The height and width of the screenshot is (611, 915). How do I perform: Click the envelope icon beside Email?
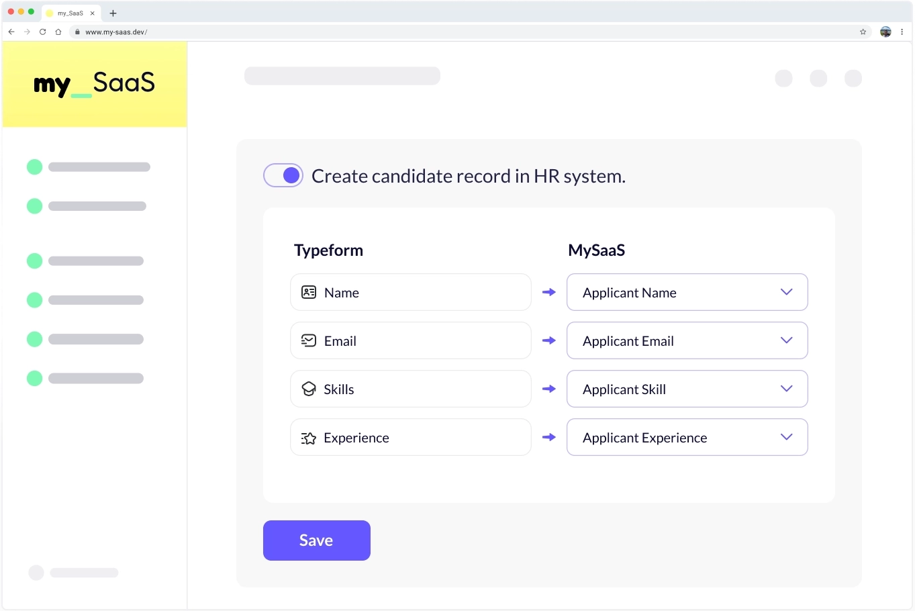[309, 340]
